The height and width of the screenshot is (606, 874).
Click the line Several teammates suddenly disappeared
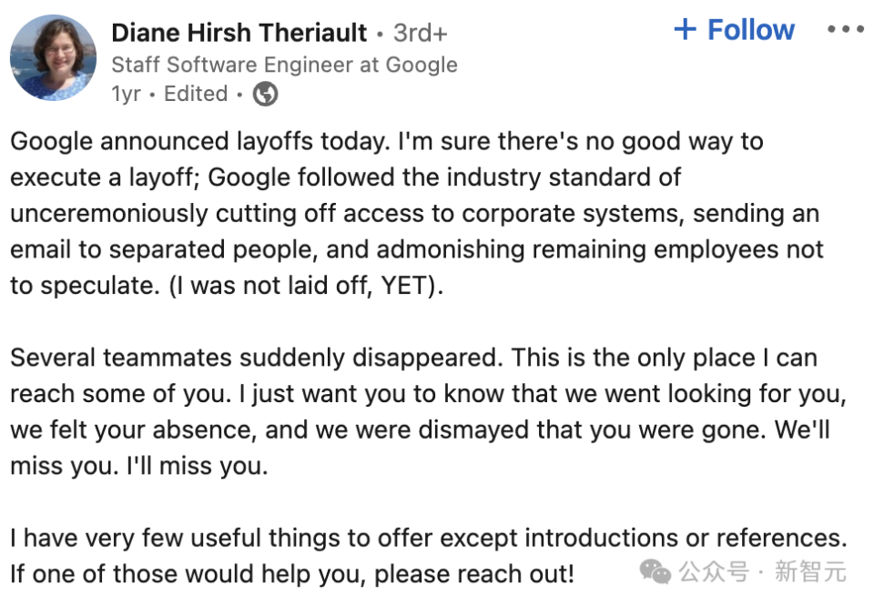point(413,359)
